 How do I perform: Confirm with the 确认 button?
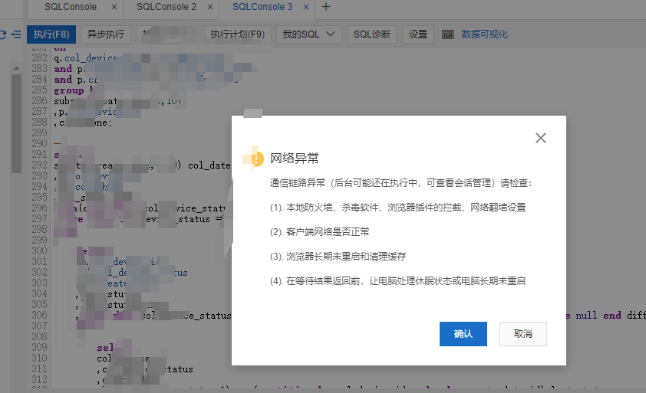(x=463, y=334)
